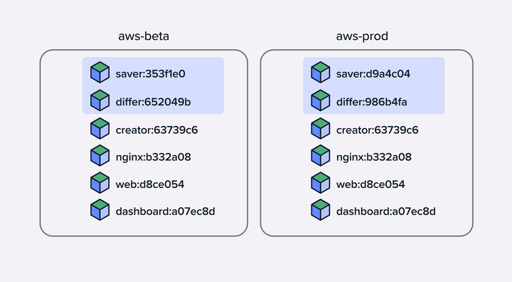Click the cube icon next to aws-beta nginx:b332a08
Viewport: 512px width, 282px height.
point(100,156)
